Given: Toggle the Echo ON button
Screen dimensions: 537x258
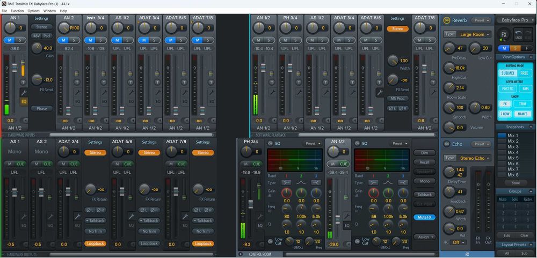Looking at the screenshot, I should click(x=446, y=144).
